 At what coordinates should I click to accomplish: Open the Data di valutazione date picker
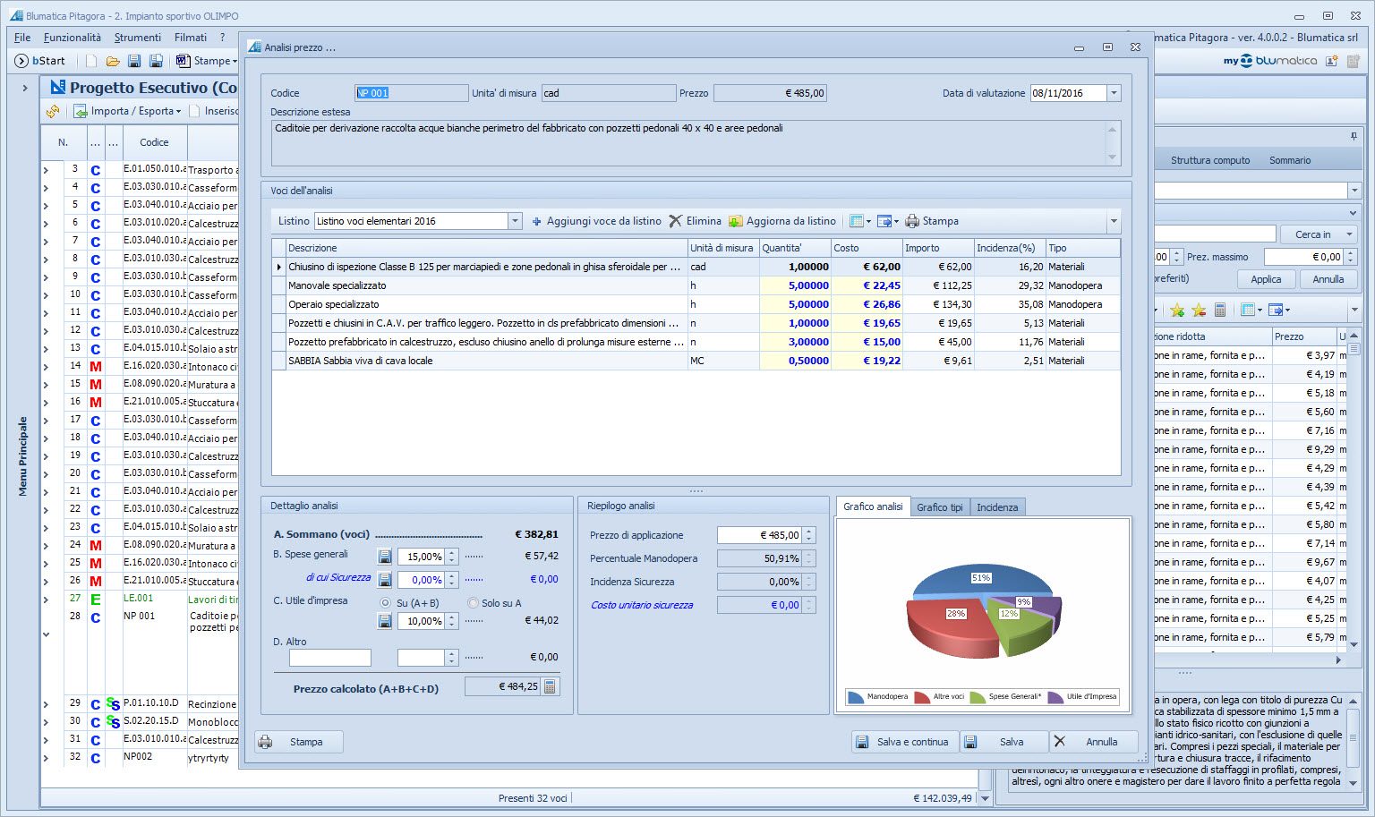pyautogui.click(x=1114, y=93)
